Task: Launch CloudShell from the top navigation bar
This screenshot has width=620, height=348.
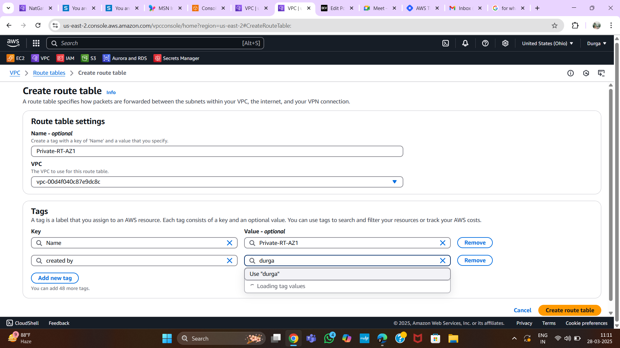Action: coord(446,43)
